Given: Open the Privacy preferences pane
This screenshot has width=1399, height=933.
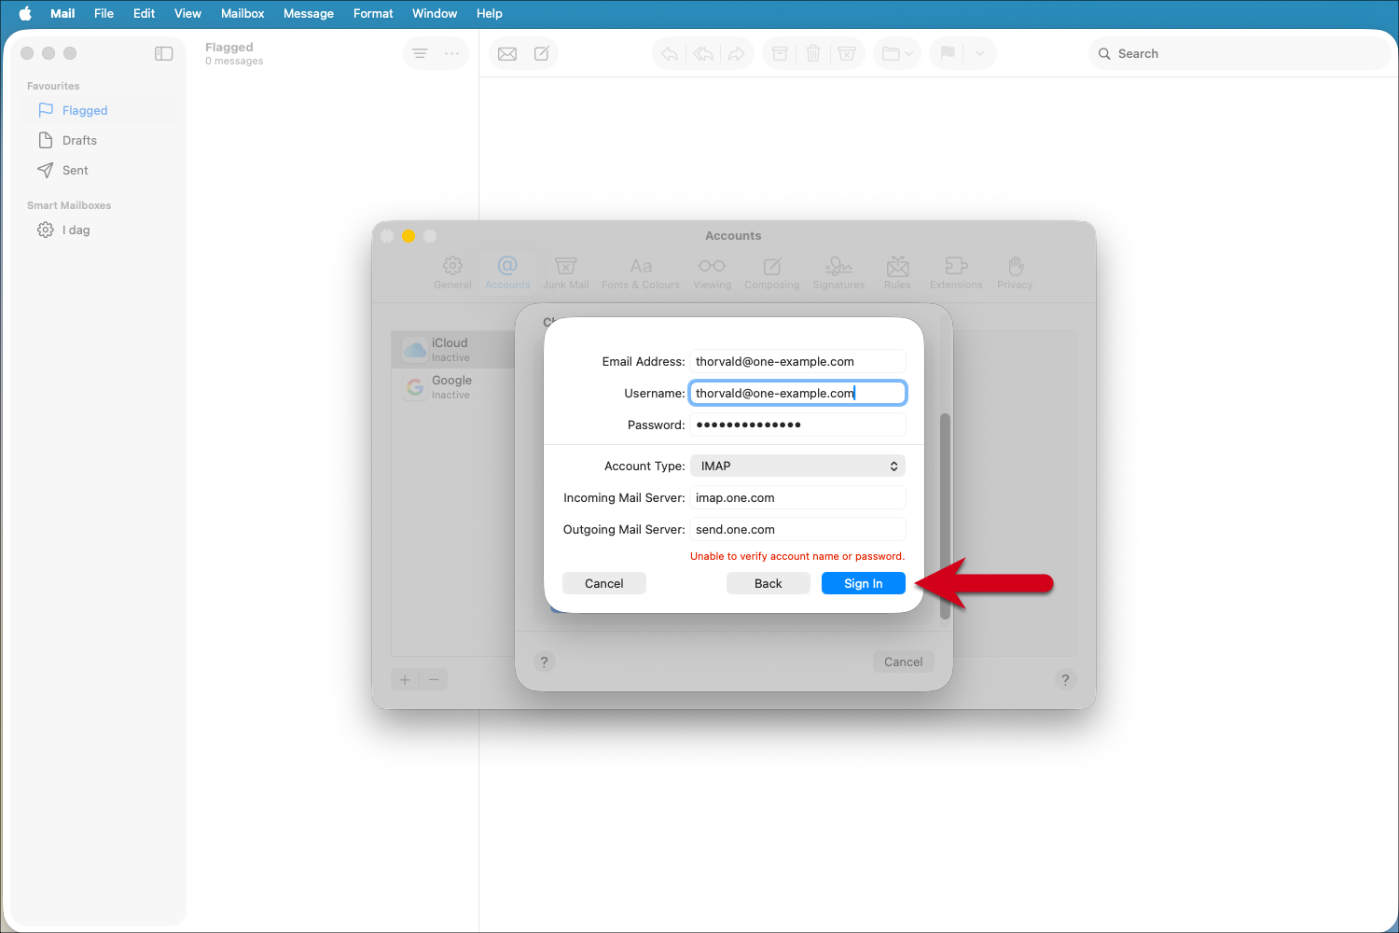Looking at the screenshot, I should (x=1014, y=272).
